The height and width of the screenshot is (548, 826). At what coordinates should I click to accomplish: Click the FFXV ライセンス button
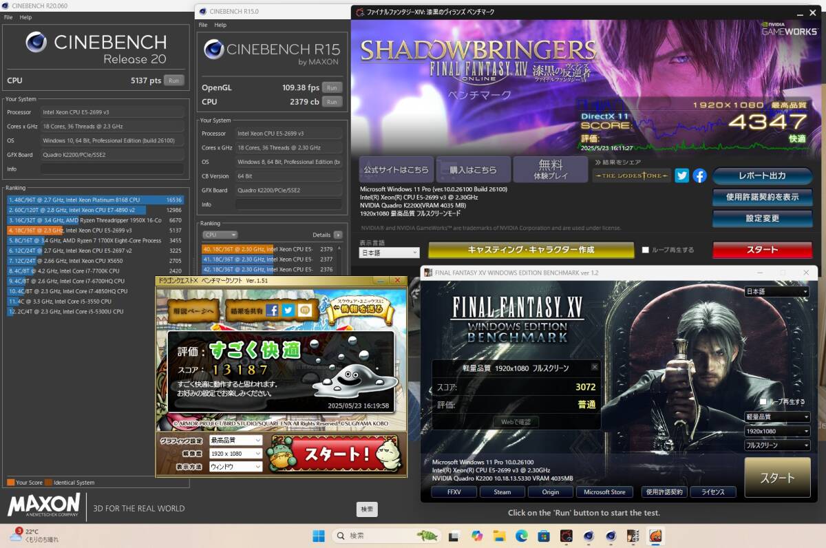713,492
